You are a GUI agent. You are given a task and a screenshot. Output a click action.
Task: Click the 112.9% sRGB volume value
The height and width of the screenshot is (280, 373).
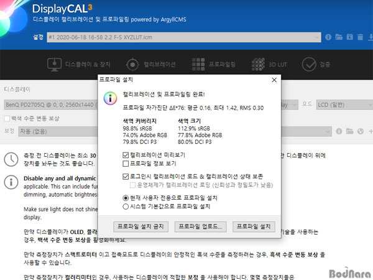click(x=194, y=129)
